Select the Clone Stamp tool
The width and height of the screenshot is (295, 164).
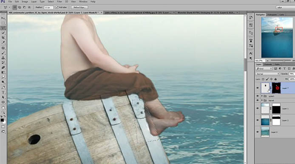[x=3, y=58]
